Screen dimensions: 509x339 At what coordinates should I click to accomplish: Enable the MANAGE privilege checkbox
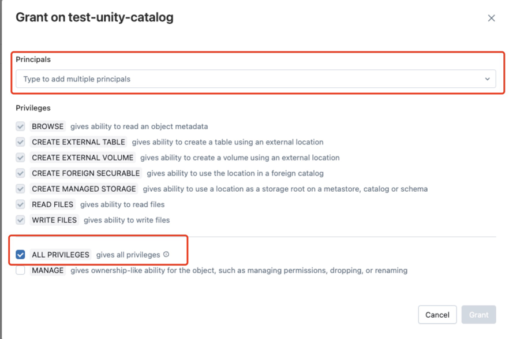click(x=21, y=270)
